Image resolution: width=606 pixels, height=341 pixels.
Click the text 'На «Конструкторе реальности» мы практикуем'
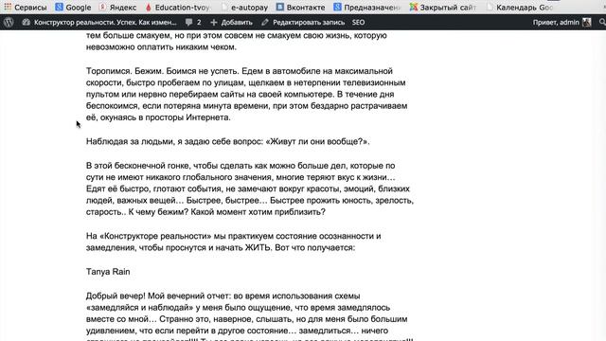(179, 236)
